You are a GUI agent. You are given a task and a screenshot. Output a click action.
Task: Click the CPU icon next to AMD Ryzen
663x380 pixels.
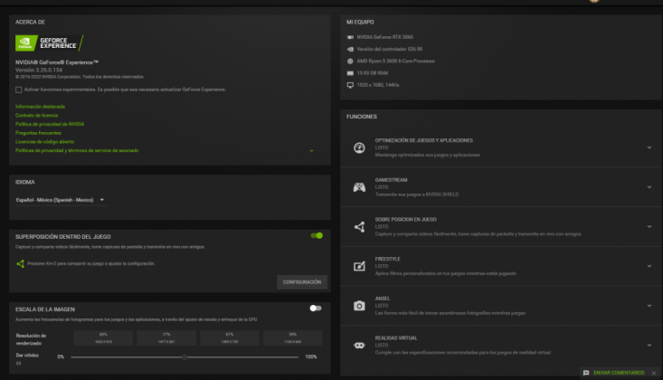click(350, 61)
